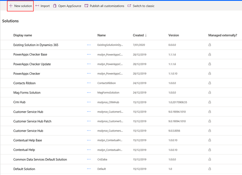Click the Version column header
242x175 pixels.
[173, 35]
